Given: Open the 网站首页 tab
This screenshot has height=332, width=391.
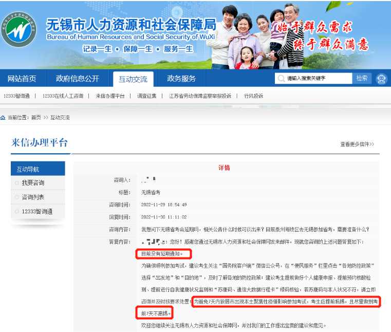Looking at the screenshot, I should click(x=22, y=79).
